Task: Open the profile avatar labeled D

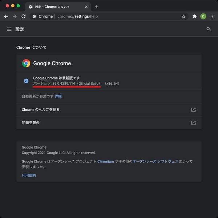Action: [203, 16]
